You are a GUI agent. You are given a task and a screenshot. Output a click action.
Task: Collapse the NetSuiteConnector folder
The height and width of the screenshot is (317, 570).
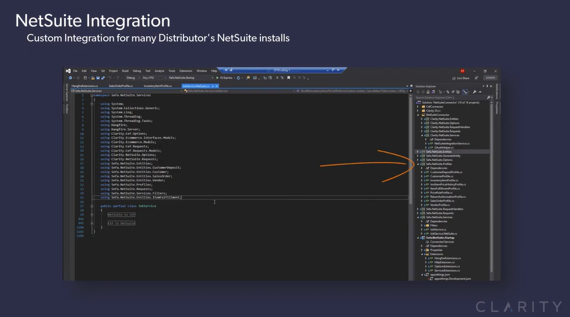pyautogui.click(x=418, y=115)
